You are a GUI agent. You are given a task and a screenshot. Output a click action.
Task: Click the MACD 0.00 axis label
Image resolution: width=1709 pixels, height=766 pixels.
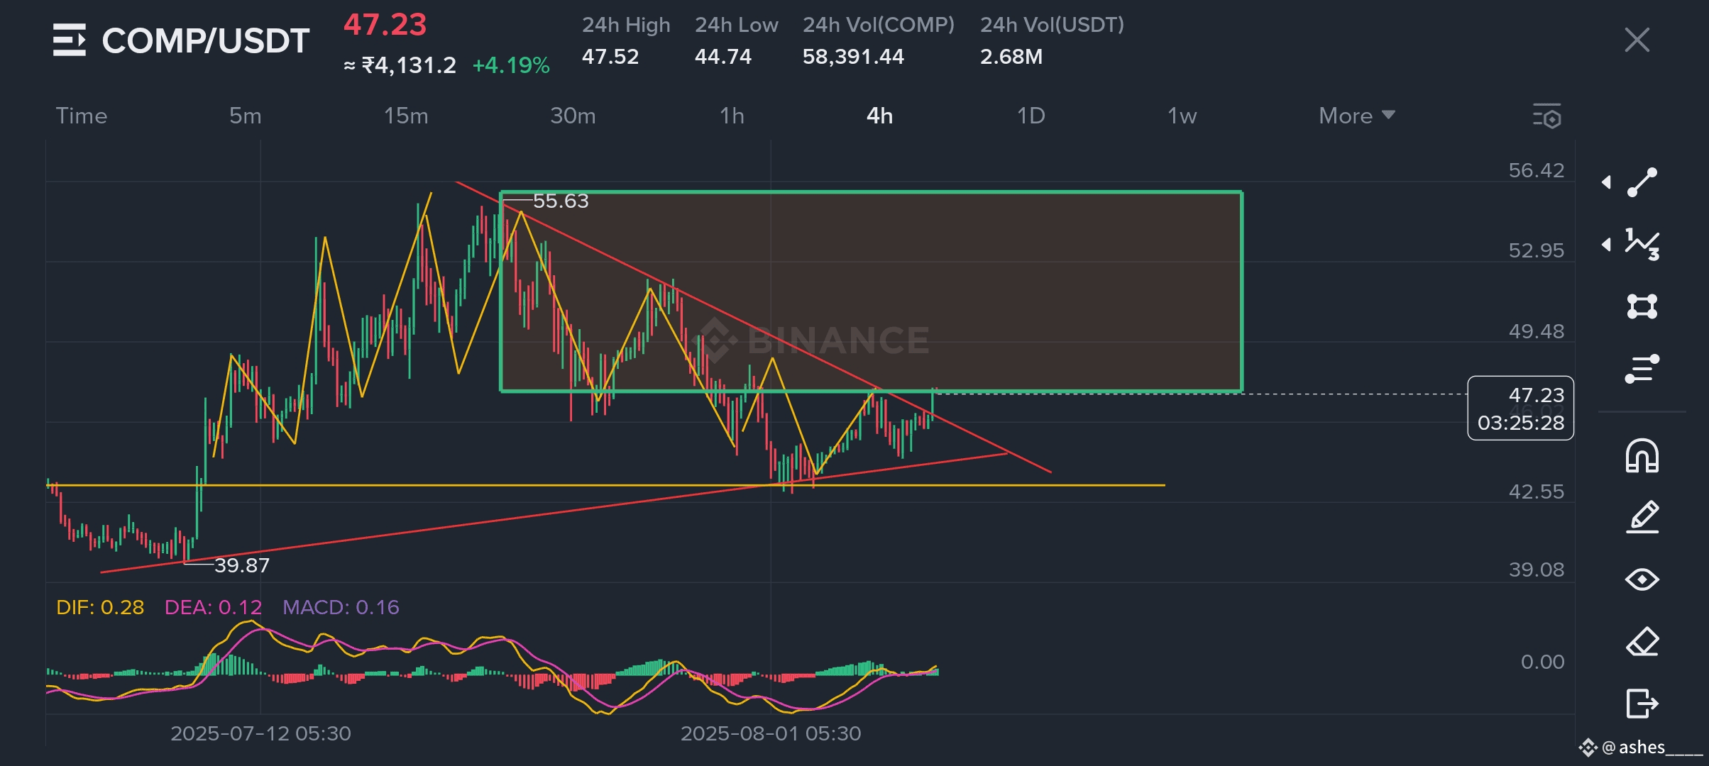click(1542, 662)
